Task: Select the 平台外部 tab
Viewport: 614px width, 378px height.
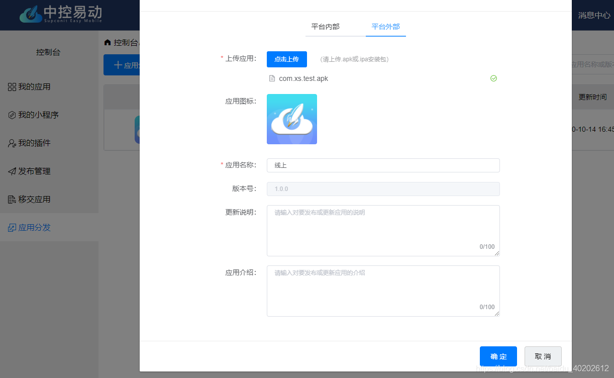Action: [x=385, y=27]
